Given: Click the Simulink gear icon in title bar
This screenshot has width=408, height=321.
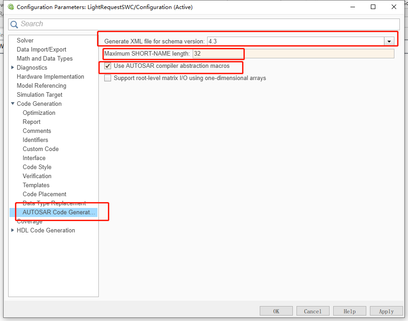Looking at the screenshot, I should pos(11,7).
